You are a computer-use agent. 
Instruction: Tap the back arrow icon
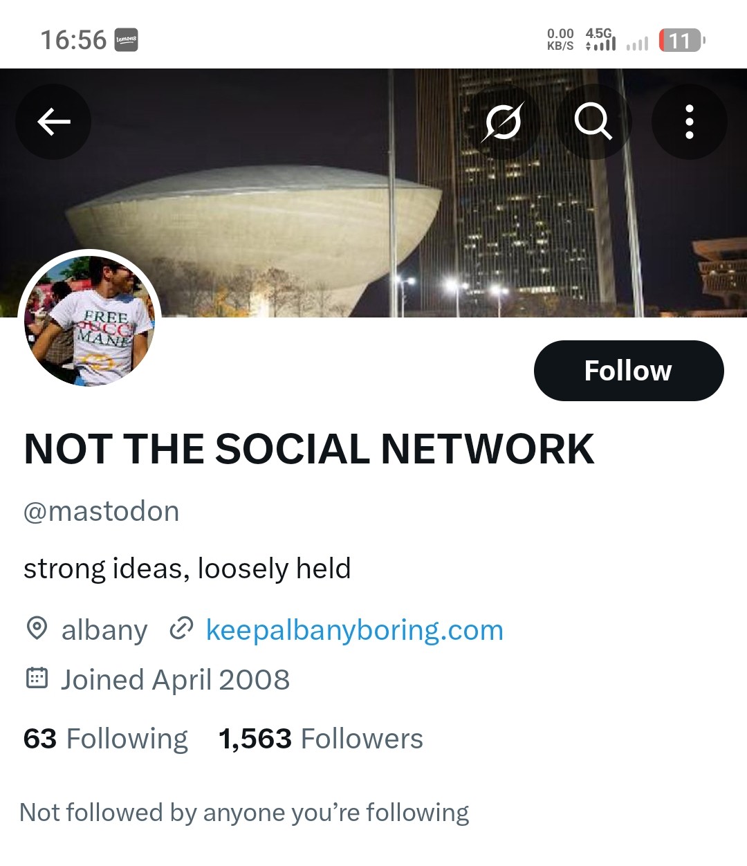point(53,122)
